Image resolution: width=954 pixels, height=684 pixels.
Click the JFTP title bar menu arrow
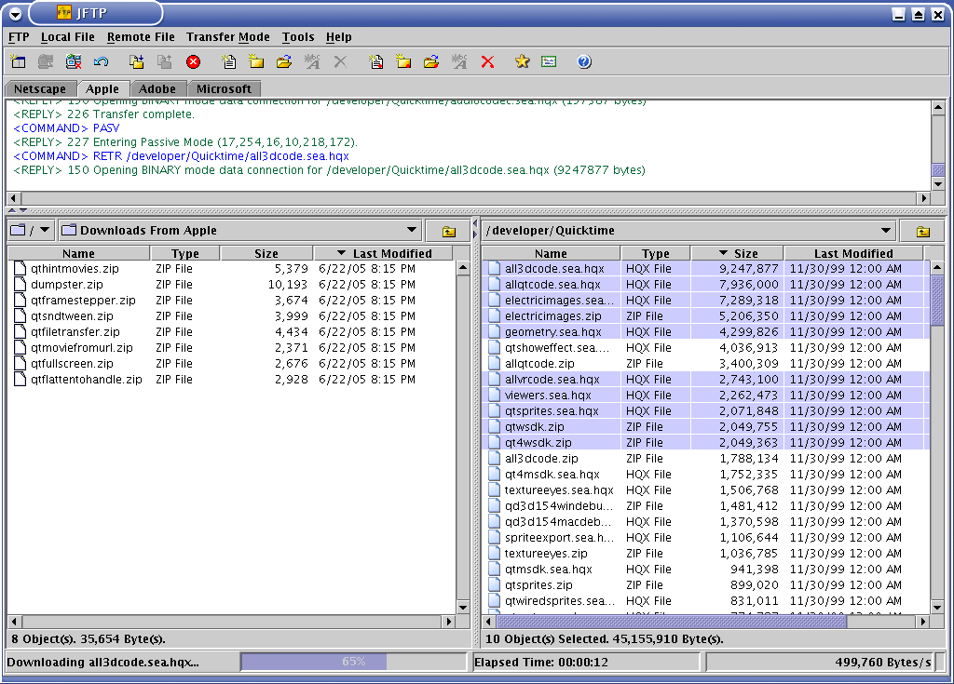click(15, 13)
